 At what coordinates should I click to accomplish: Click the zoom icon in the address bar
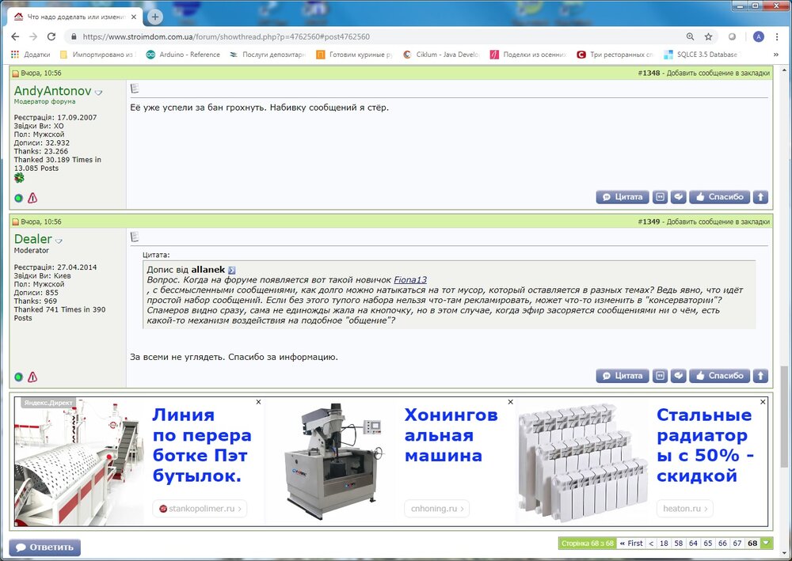(690, 36)
